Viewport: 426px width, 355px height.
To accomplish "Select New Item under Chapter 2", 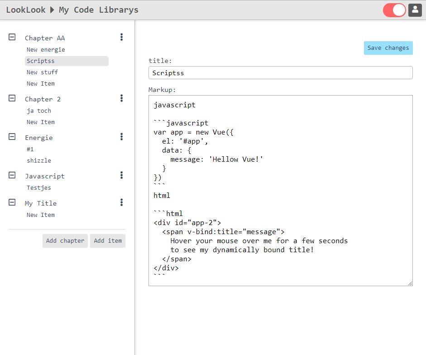I will tap(40, 122).
